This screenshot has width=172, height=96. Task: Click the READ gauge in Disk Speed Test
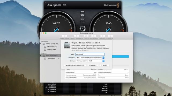click(108, 23)
